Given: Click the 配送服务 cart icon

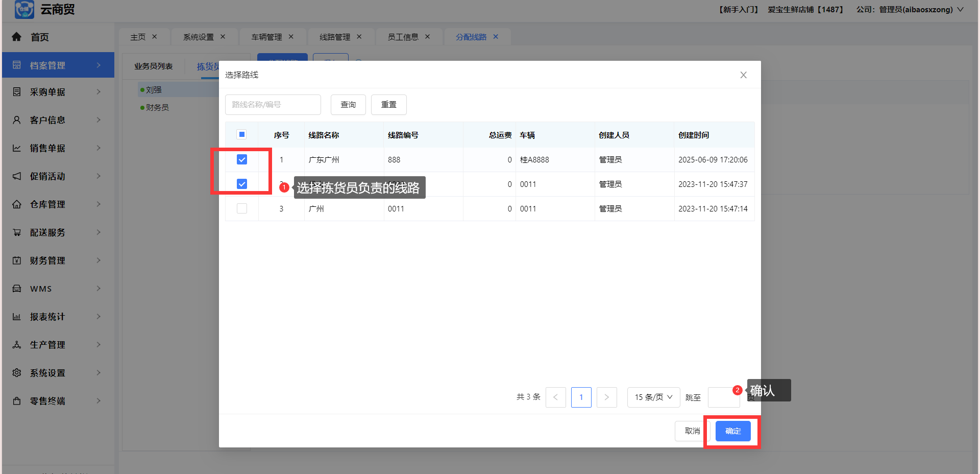Looking at the screenshot, I should pyautogui.click(x=17, y=232).
